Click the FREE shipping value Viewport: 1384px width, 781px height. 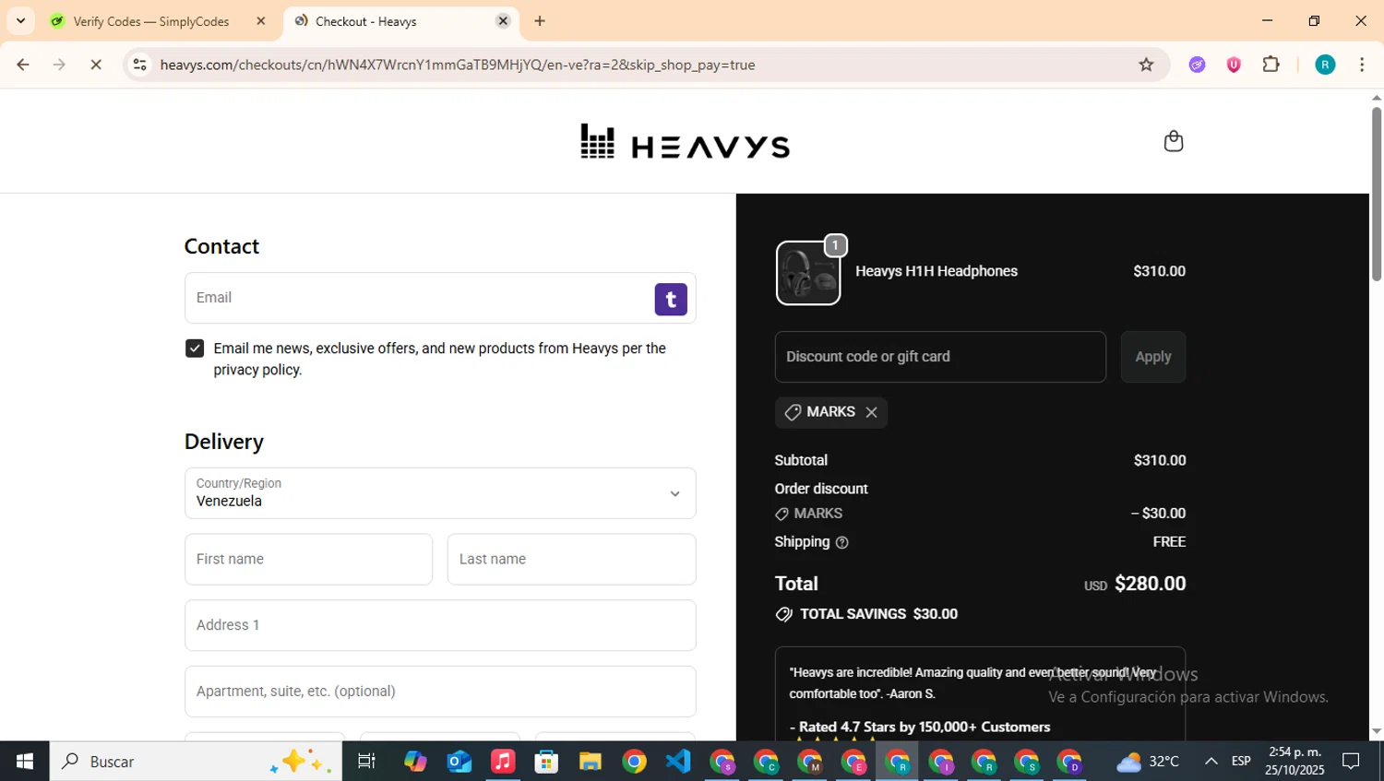[1169, 542]
